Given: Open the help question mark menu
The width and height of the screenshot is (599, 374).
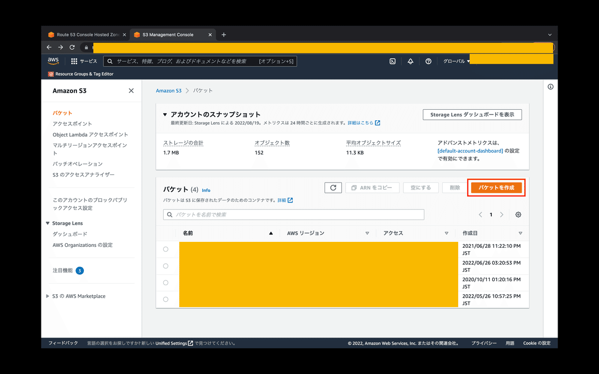Looking at the screenshot, I should tap(428, 61).
